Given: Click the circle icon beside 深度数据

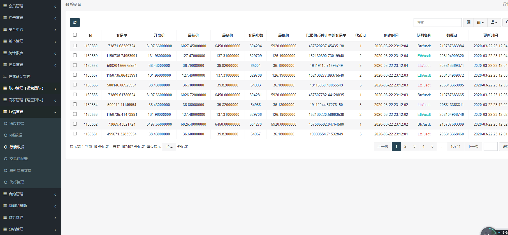Looking at the screenshot, I should [6, 123].
